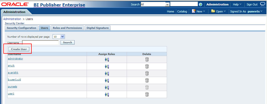Delete the administrator user via trash icon

[147, 59]
